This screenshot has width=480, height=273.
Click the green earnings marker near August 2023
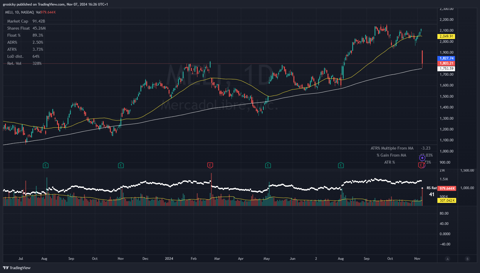click(46, 165)
